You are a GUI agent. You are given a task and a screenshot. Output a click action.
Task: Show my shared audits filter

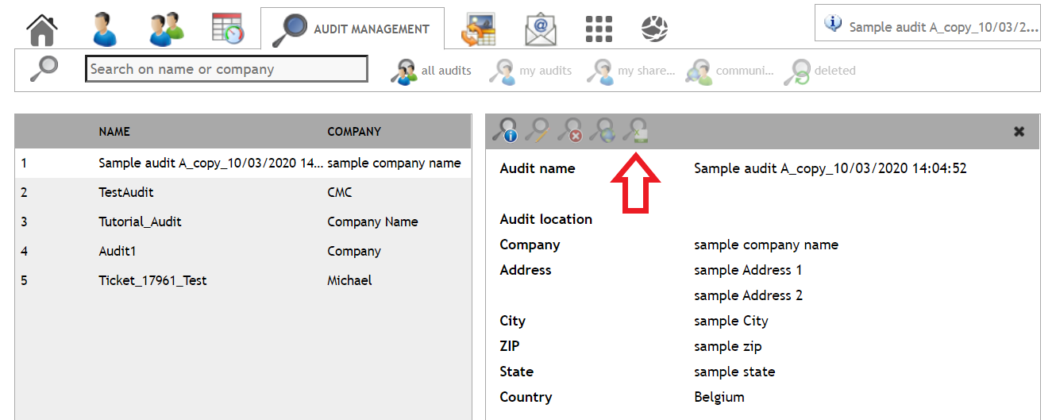[x=630, y=71]
